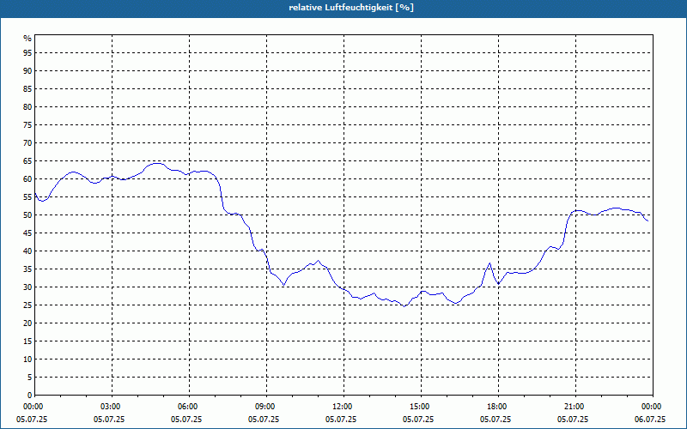The width and height of the screenshot is (687, 429).
Task: Click the '06.07.25' date label
Action: (x=650, y=420)
